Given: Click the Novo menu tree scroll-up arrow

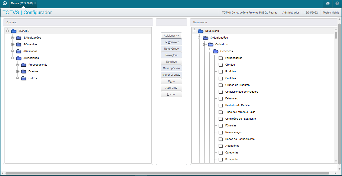Looking at the screenshot, I should point(336,30).
